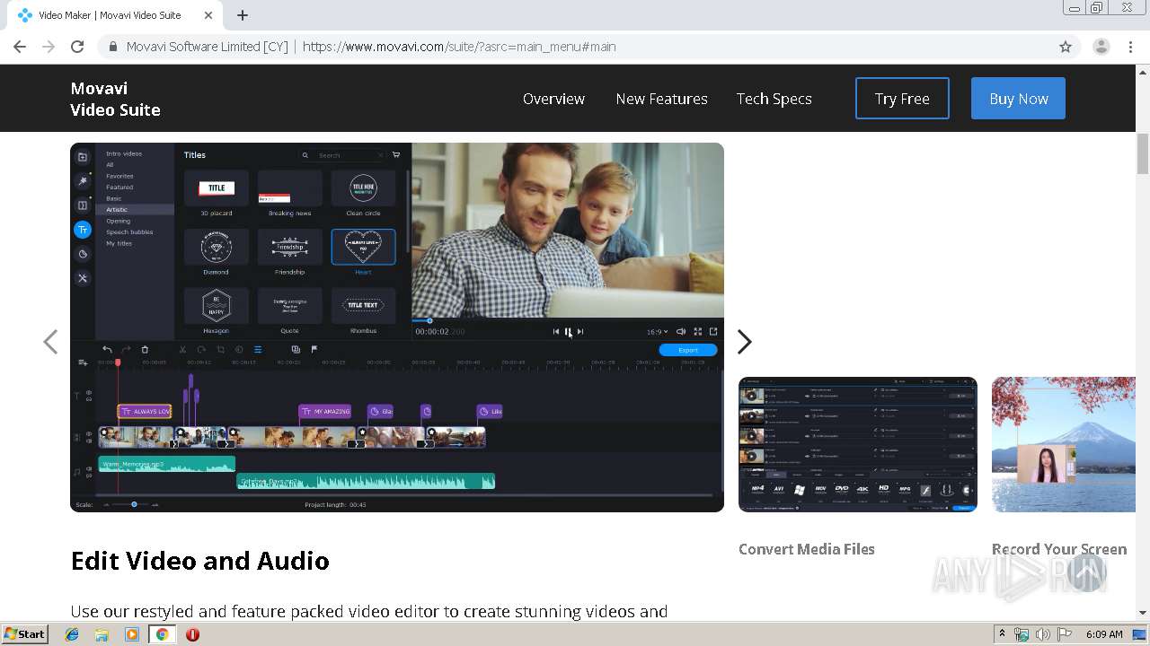
Task: Click the Movavi Video Suite logo text
Action: click(115, 99)
